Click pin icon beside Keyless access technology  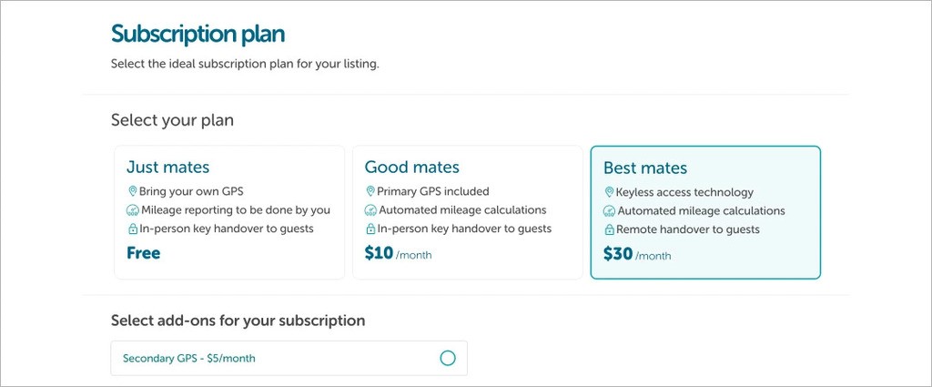[x=609, y=192]
